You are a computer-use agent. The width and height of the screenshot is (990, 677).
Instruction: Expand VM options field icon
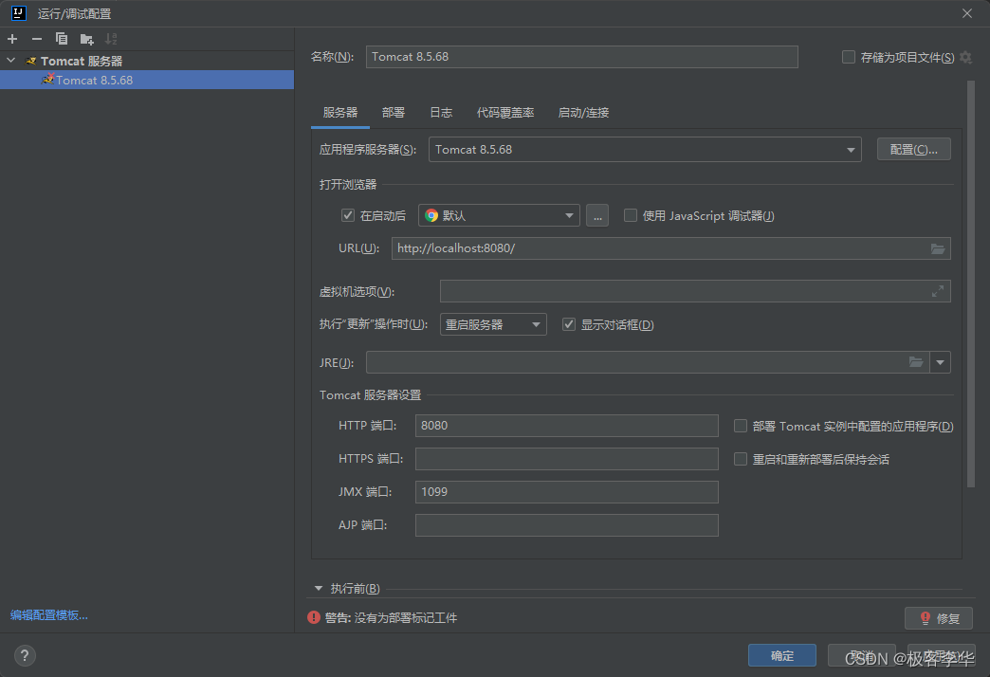click(x=938, y=291)
